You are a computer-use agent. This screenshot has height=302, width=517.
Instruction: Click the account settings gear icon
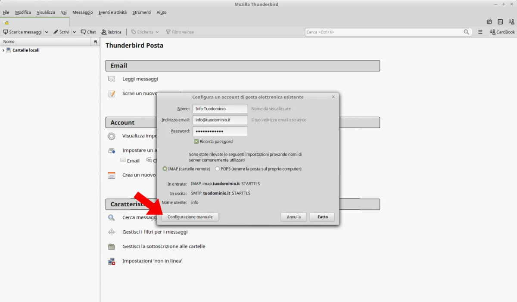[x=112, y=136]
